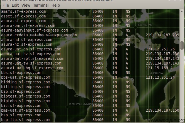Click asura-exdata-uat-hq.sf-express.com hostname
Image resolution: width=185 pixels, height=123 pixels.
tap(39, 35)
